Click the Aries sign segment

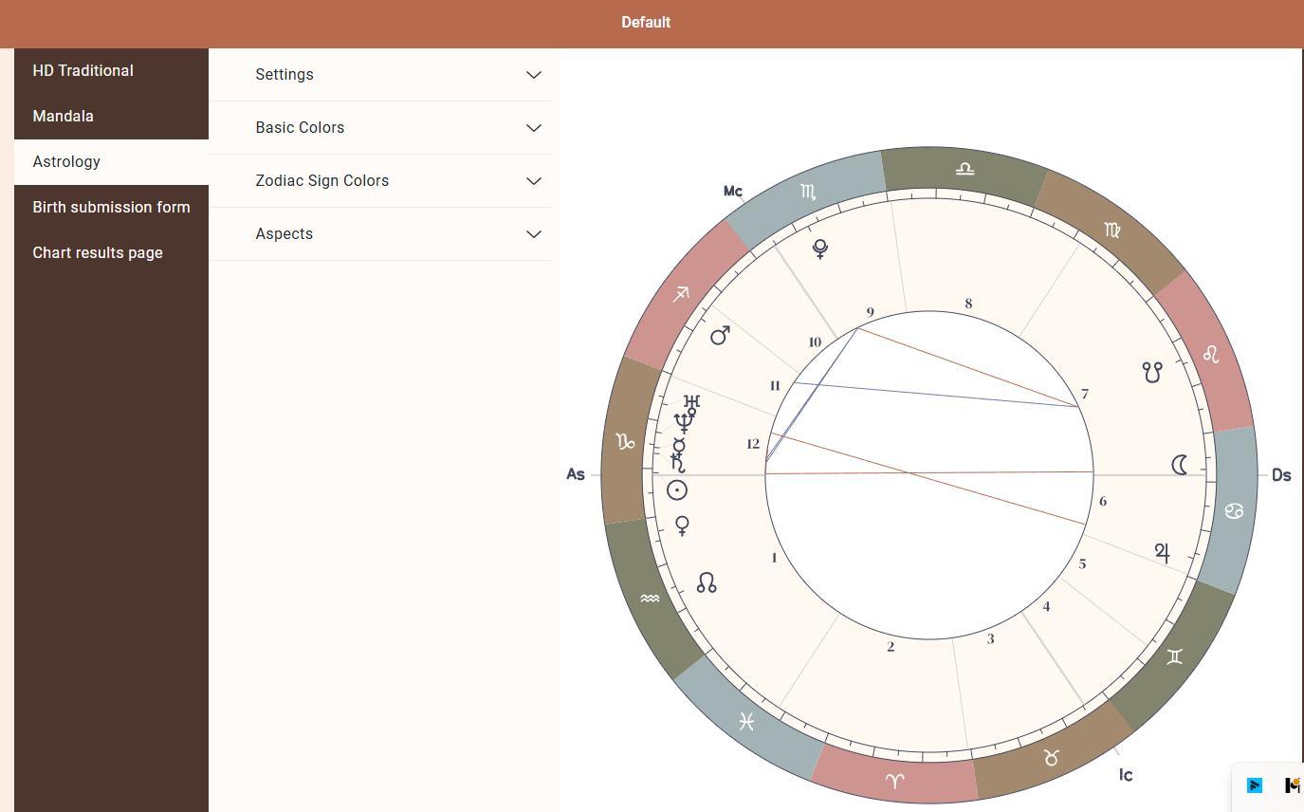(x=894, y=781)
